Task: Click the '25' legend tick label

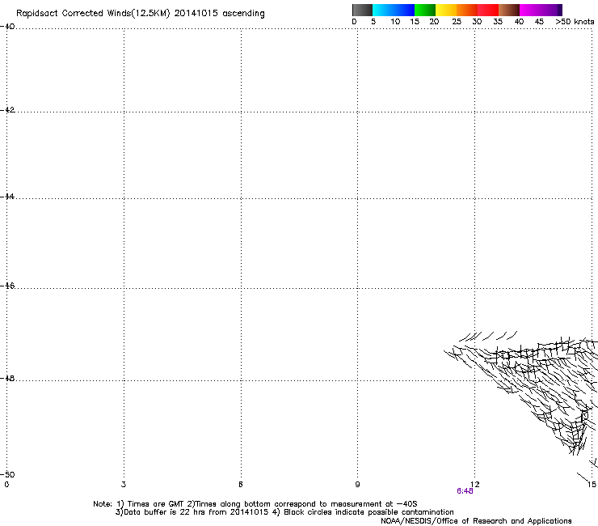Action: tap(457, 22)
